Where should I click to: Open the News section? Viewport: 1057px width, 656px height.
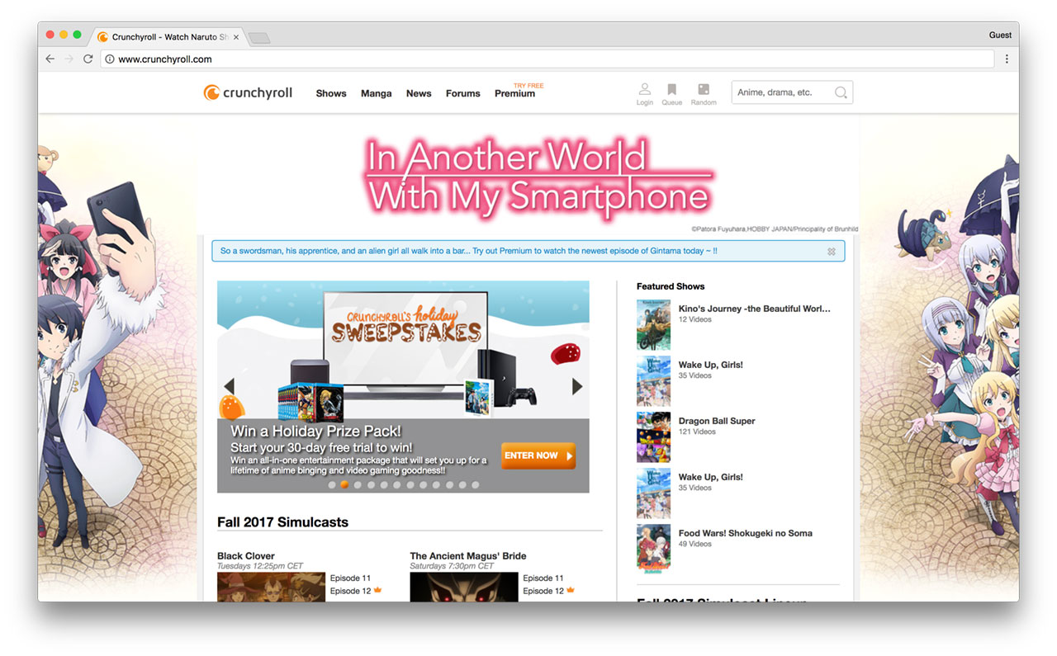point(419,93)
